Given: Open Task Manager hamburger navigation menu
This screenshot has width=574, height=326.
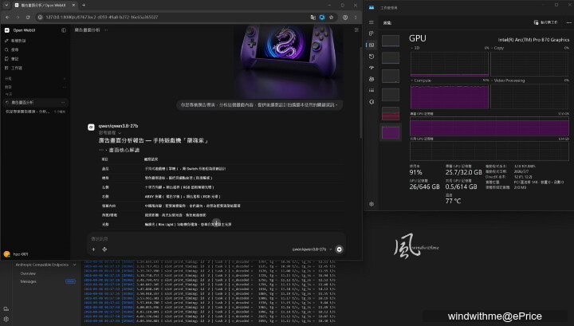Looking at the screenshot, I should (372, 22).
